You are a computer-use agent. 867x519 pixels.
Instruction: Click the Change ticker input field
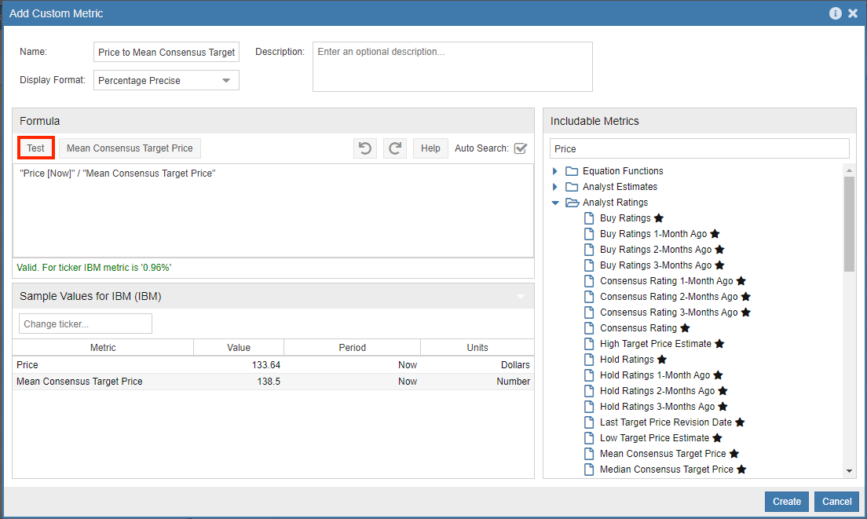pyautogui.click(x=85, y=323)
